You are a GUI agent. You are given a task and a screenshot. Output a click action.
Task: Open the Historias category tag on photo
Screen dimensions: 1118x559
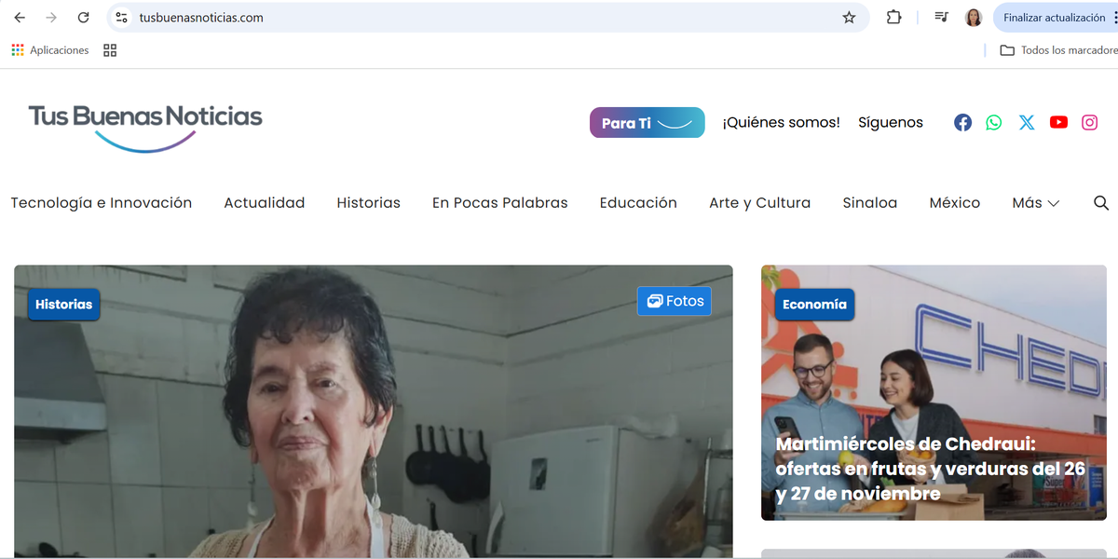[x=64, y=305]
